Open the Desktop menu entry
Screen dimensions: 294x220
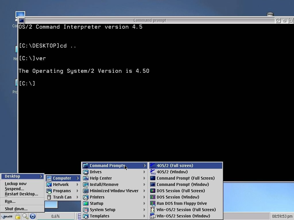[x=22, y=176]
